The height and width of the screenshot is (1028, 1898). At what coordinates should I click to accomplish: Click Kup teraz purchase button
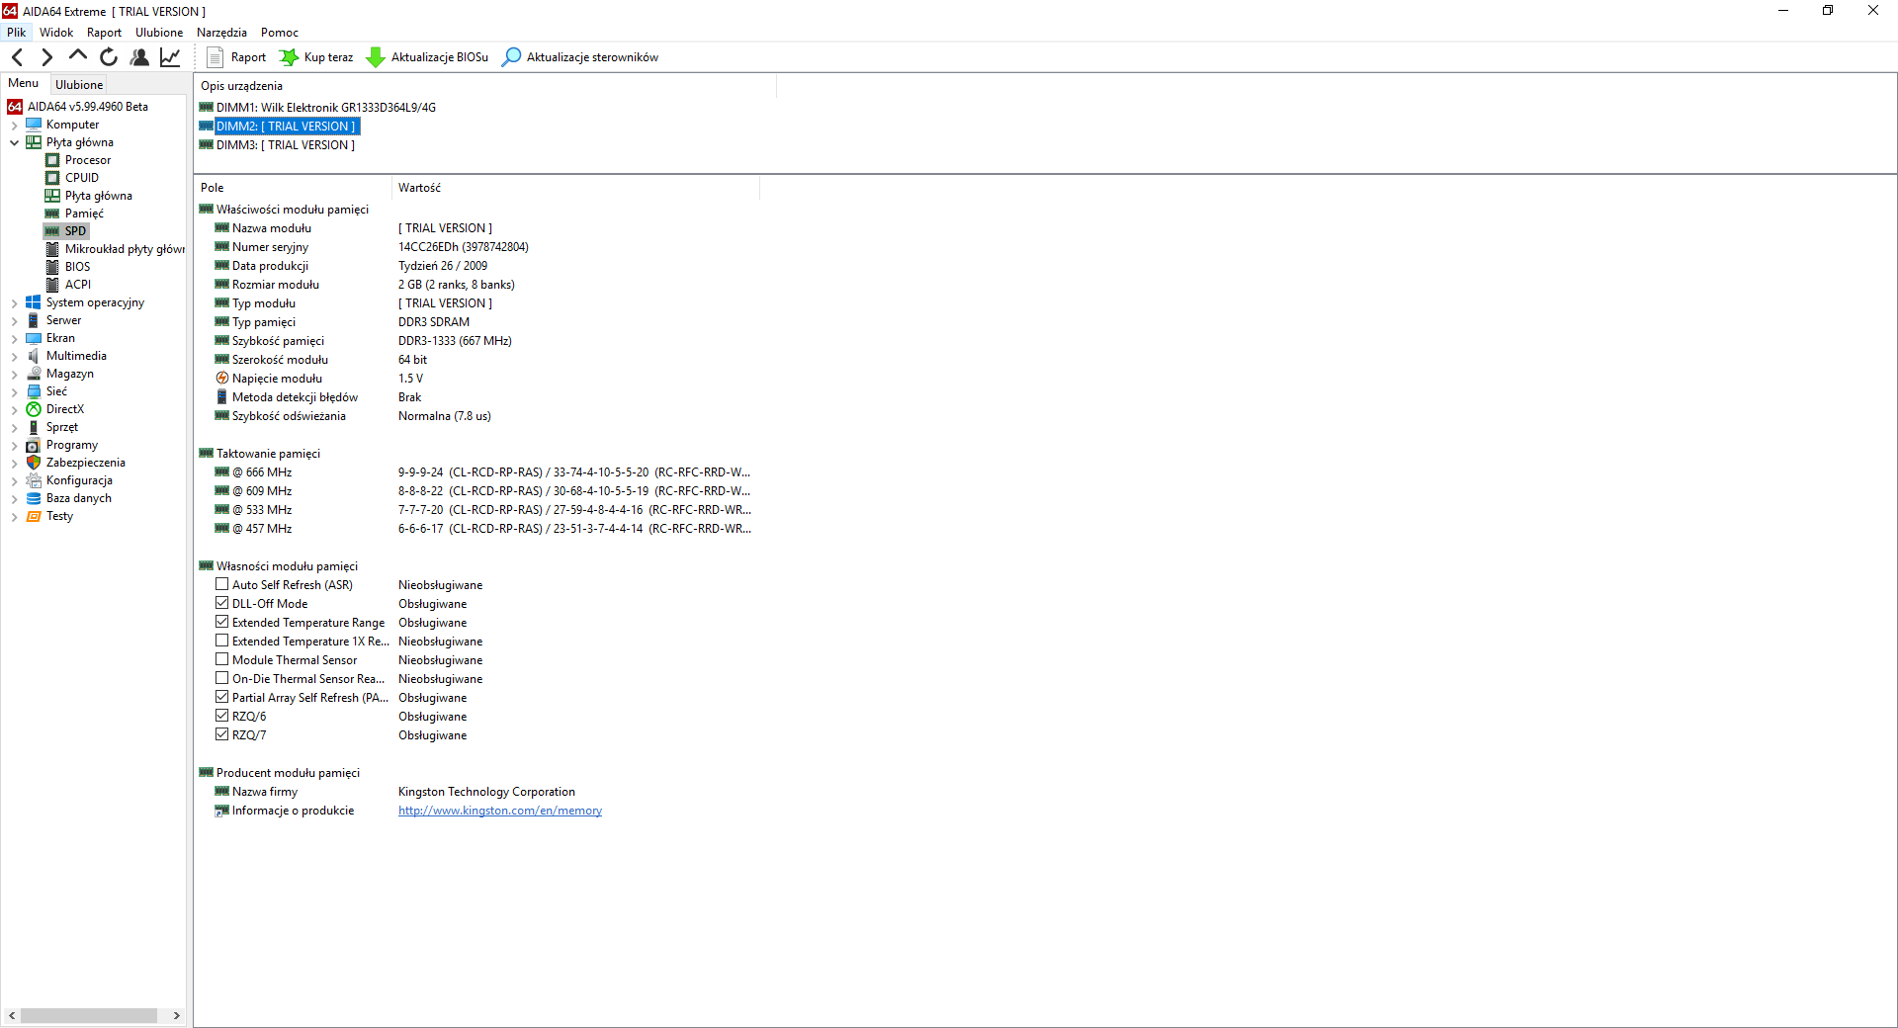pyautogui.click(x=316, y=57)
